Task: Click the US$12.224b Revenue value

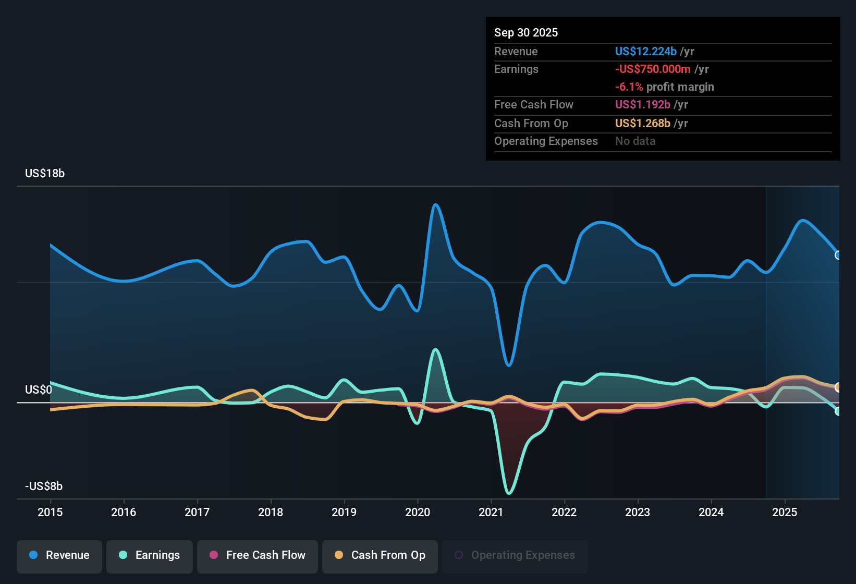Action: [x=645, y=51]
